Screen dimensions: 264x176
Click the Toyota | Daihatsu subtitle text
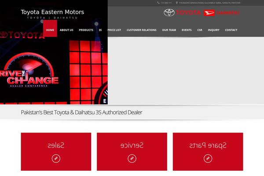click(x=52, y=18)
